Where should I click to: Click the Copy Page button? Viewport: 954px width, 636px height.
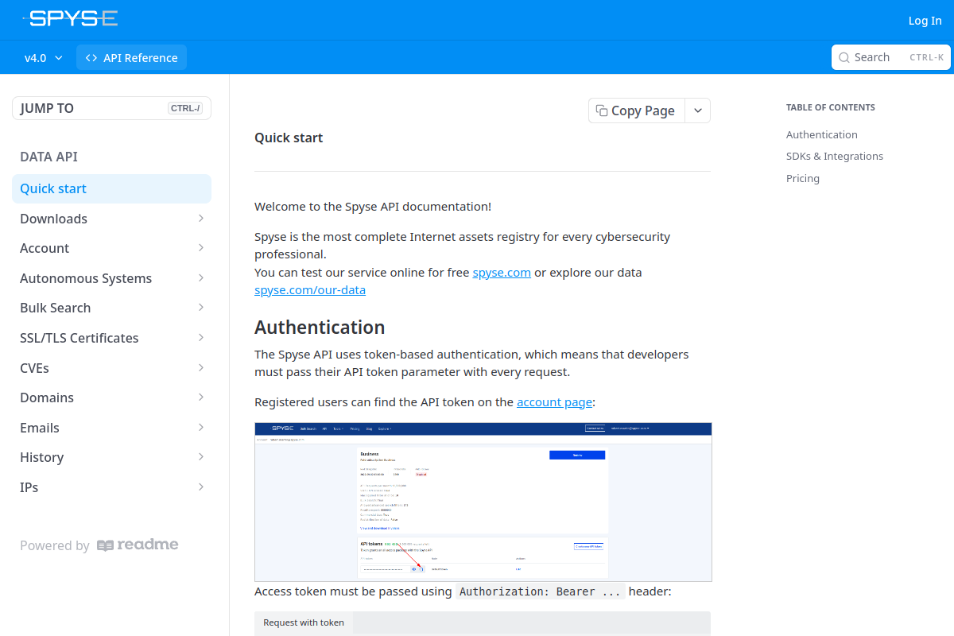tap(636, 111)
